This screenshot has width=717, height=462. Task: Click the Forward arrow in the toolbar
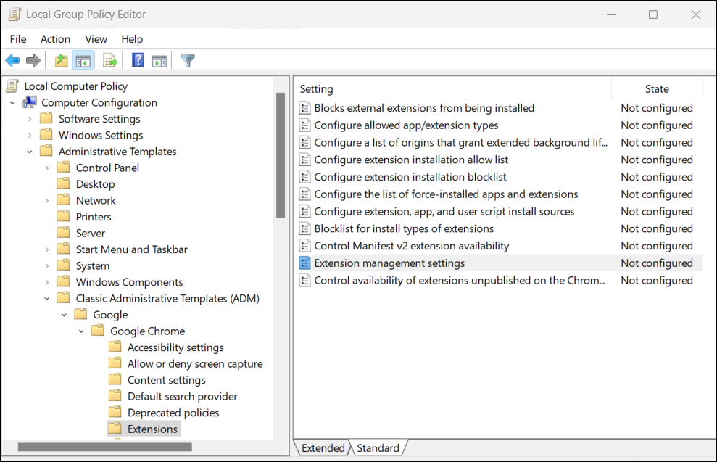pyautogui.click(x=33, y=61)
